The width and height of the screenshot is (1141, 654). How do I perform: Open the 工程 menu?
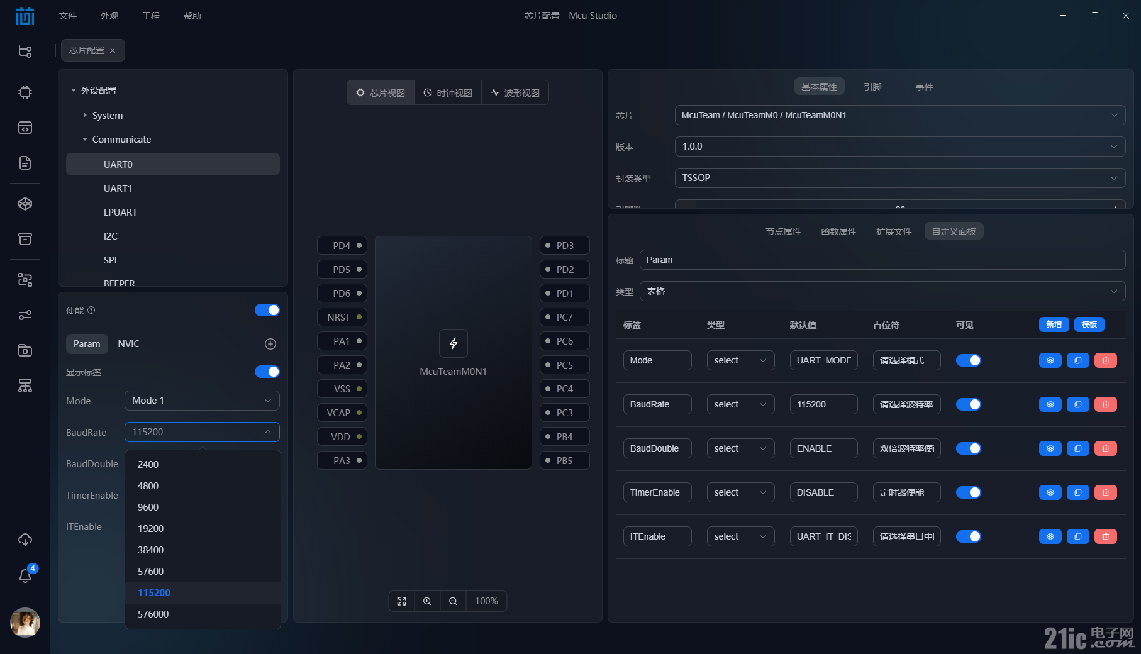[x=151, y=16]
